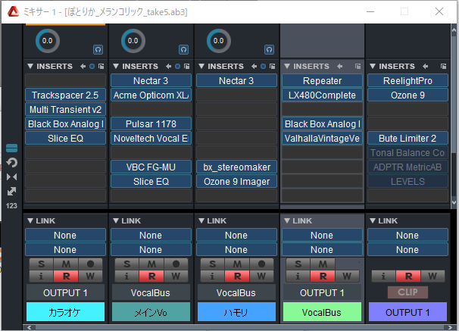Toggle headphone monitor icon on カラオケ channel

point(98,50)
